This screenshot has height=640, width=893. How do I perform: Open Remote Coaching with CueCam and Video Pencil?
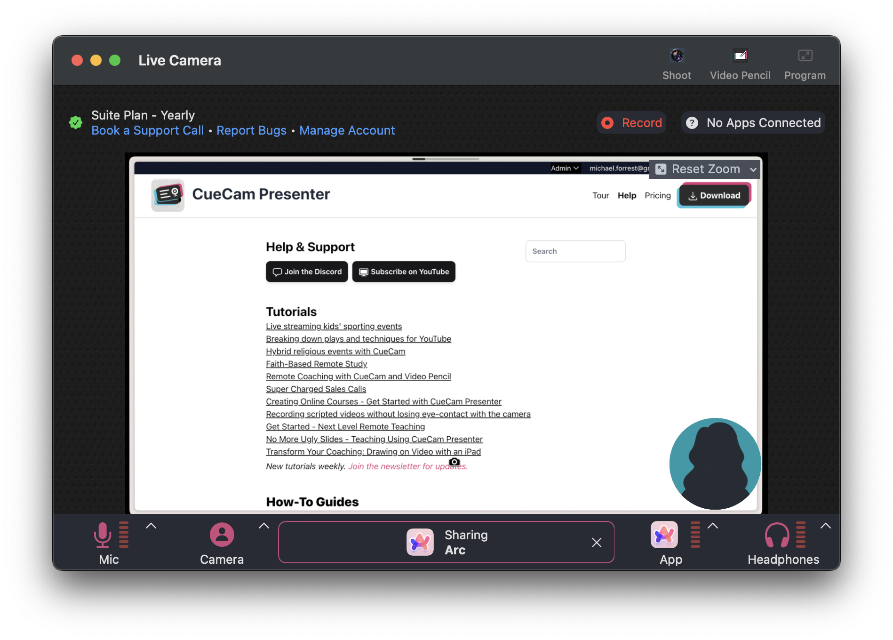pos(358,376)
